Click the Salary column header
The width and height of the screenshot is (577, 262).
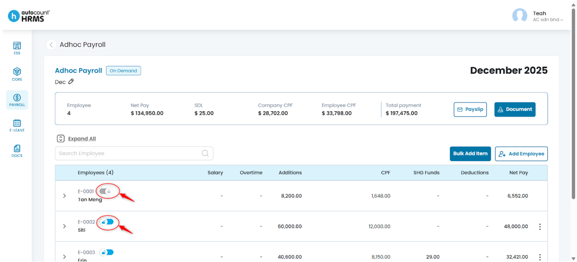click(215, 173)
